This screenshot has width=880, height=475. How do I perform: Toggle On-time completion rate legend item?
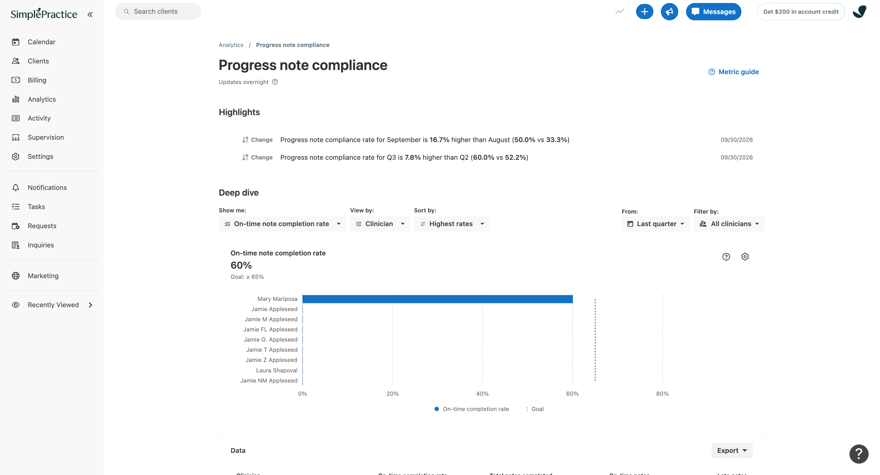coord(471,409)
